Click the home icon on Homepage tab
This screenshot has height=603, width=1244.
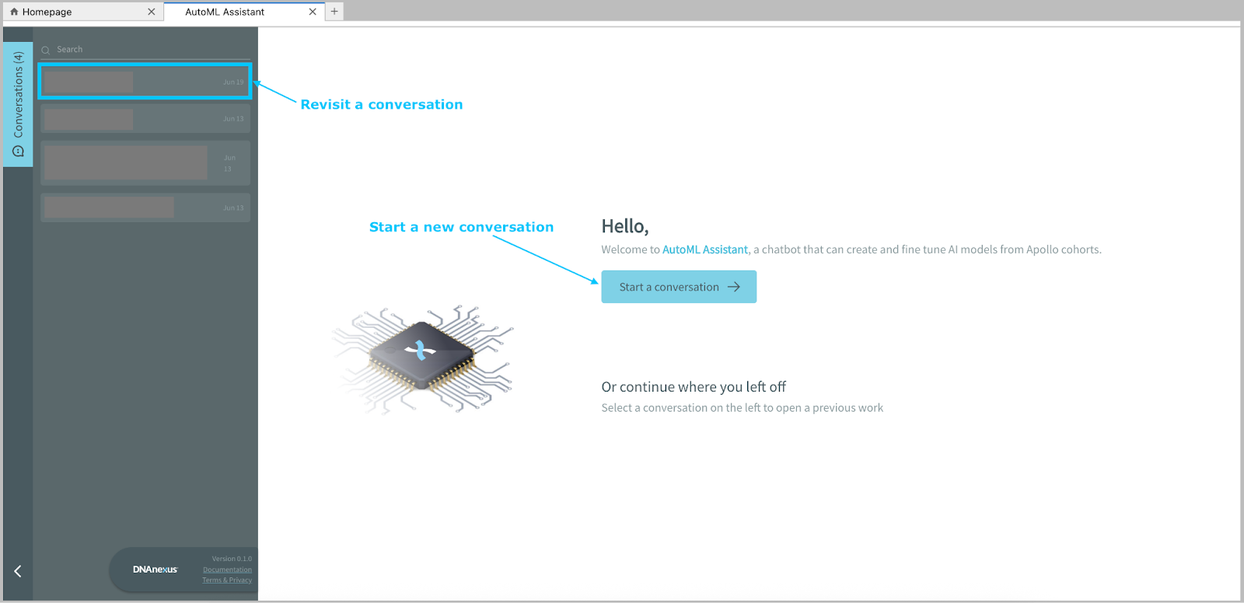[14, 12]
